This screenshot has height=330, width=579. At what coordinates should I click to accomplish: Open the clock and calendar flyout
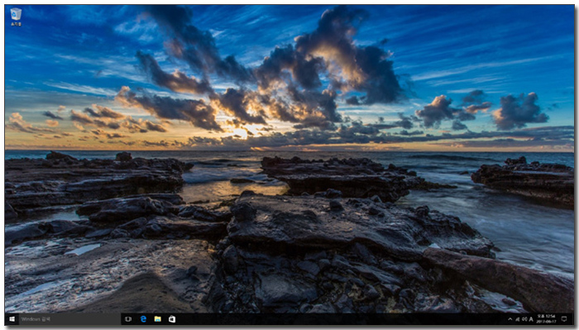click(x=546, y=319)
